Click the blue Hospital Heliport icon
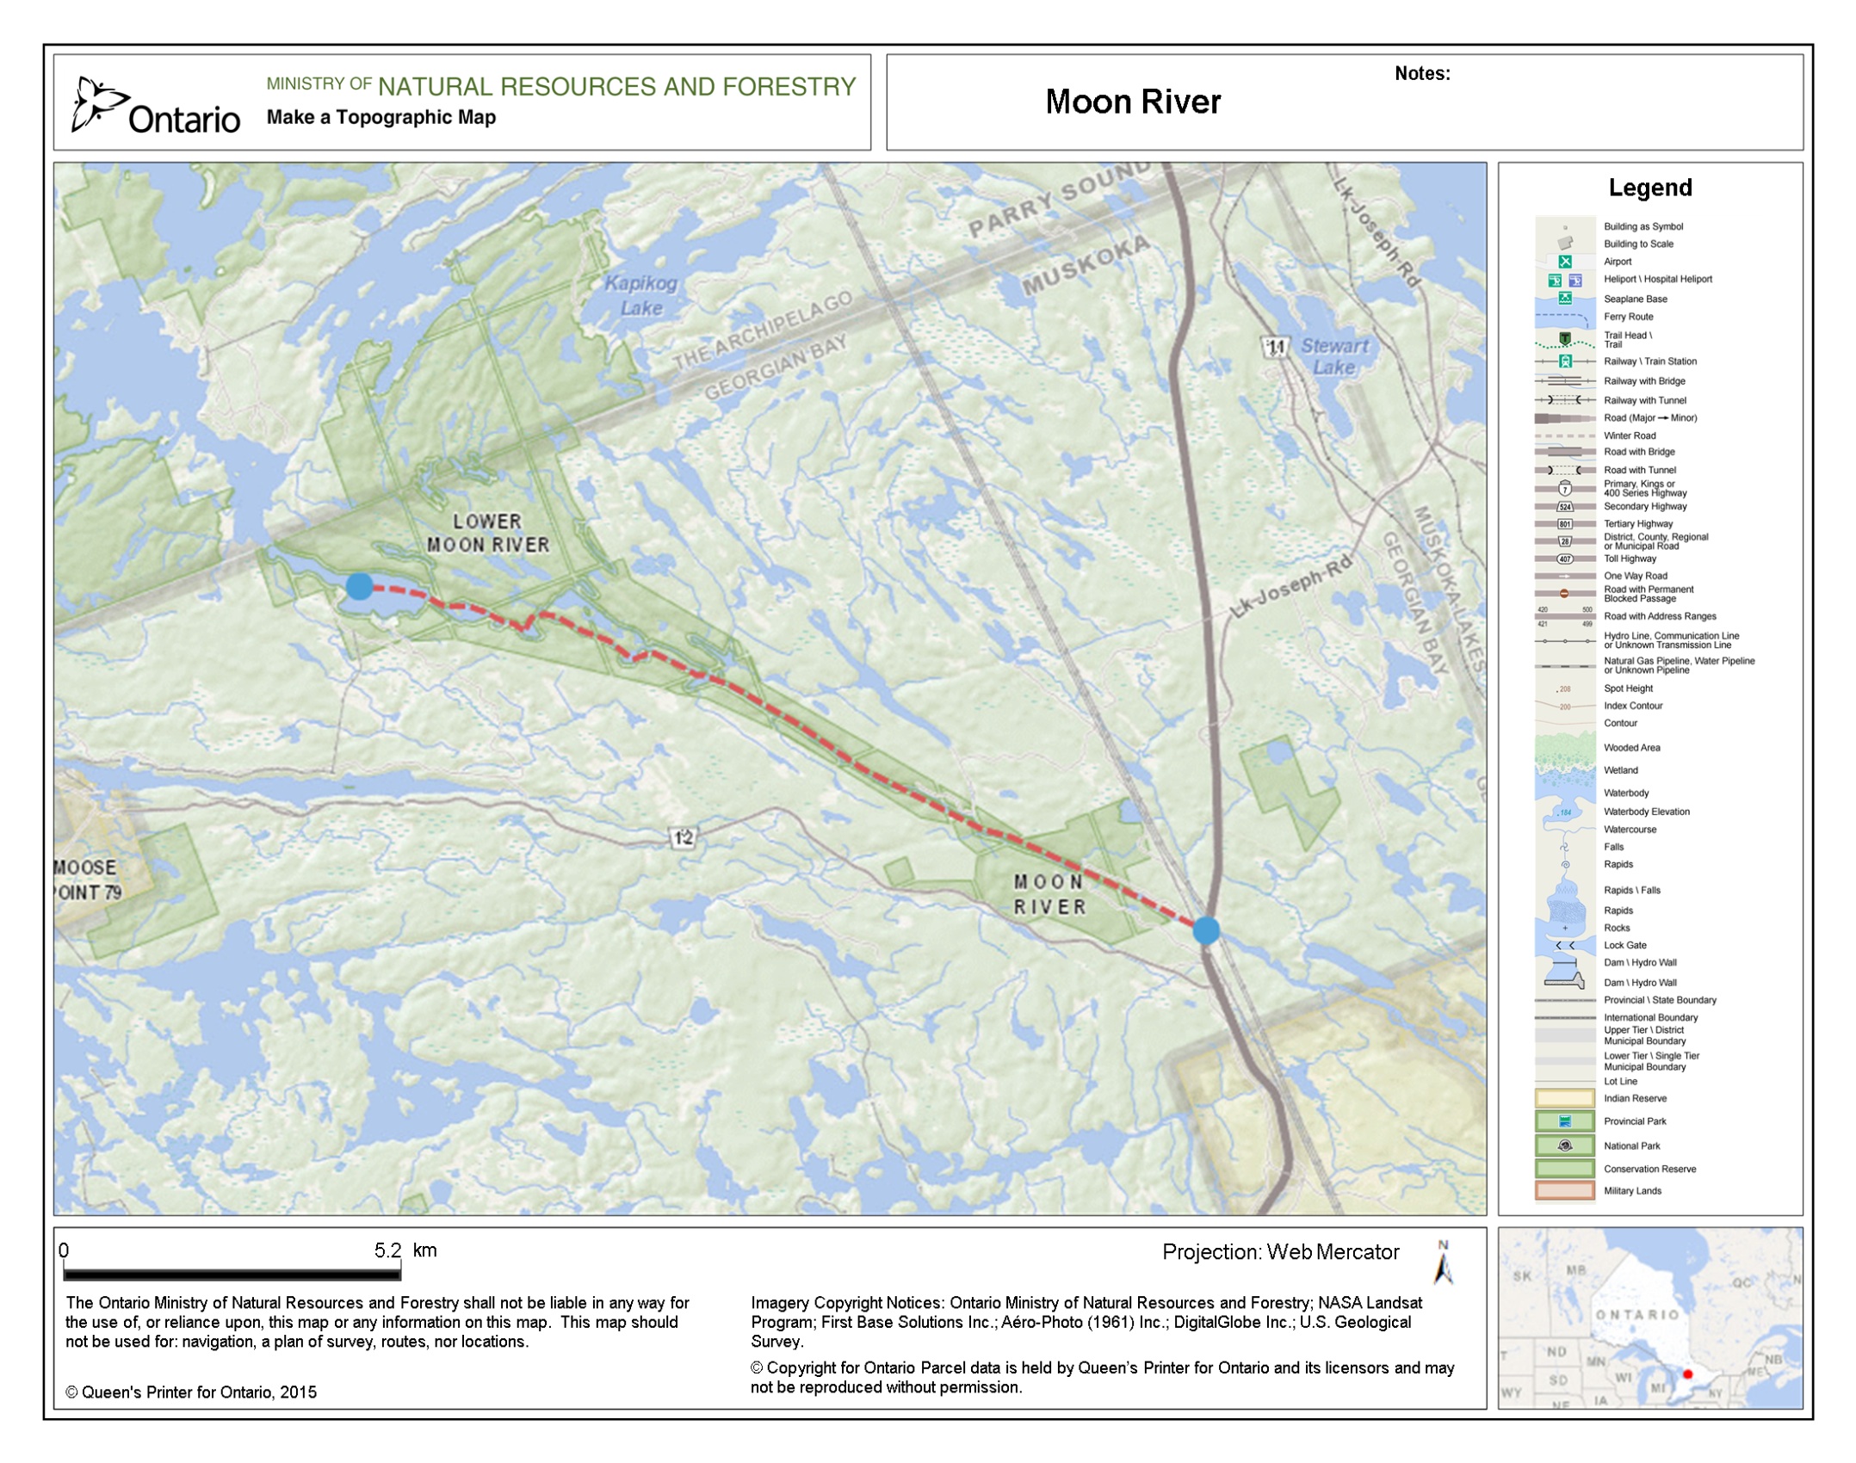Screen dimensions: 1856x1463 tap(1575, 281)
